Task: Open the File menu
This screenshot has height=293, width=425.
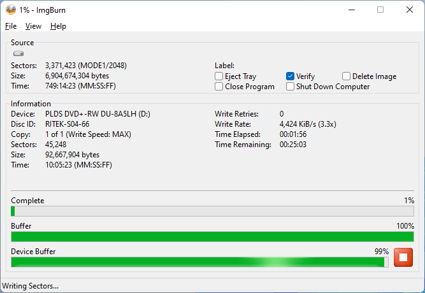Action: 11,26
